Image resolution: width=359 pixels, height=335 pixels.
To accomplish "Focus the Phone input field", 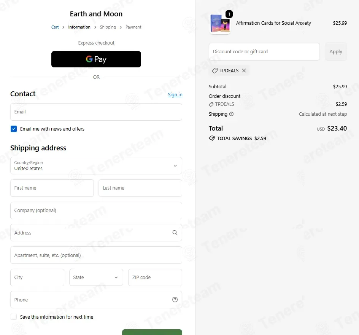I will [96, 300].
